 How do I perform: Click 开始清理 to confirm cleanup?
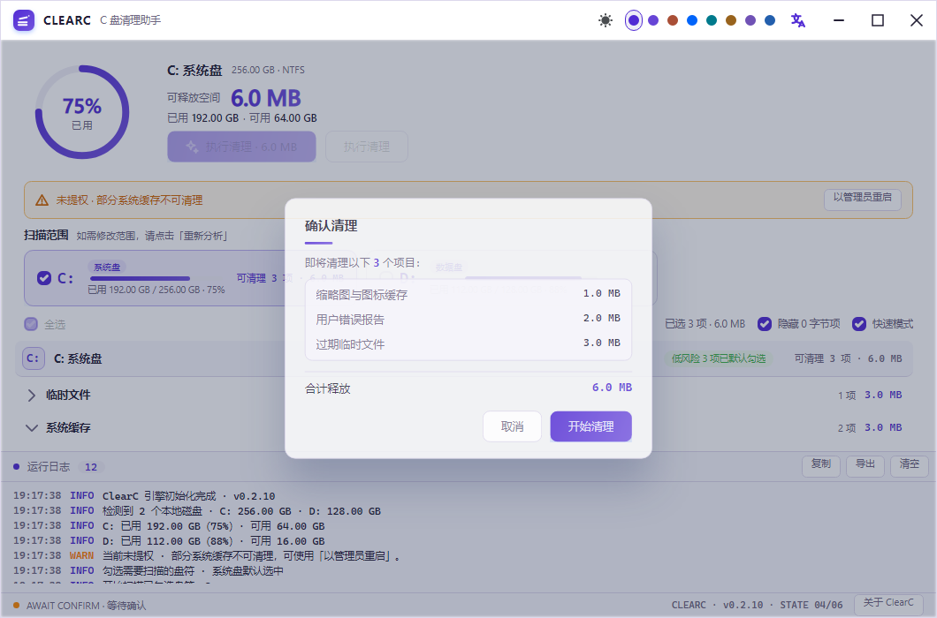[590, 426]
